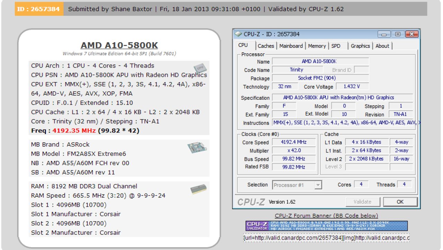
Task: Click the greyed Validate button
Action: tap(362, 202)
